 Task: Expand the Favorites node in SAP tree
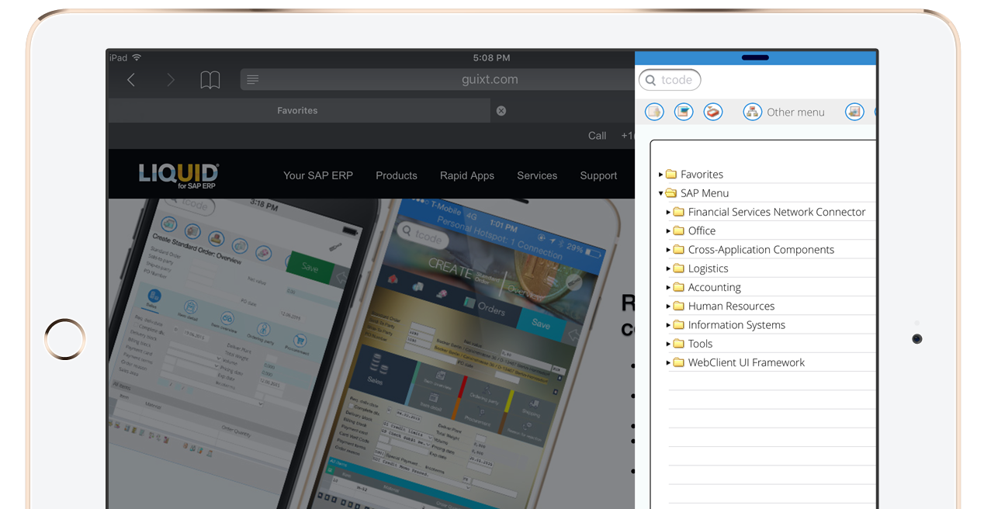coord(661,175)
